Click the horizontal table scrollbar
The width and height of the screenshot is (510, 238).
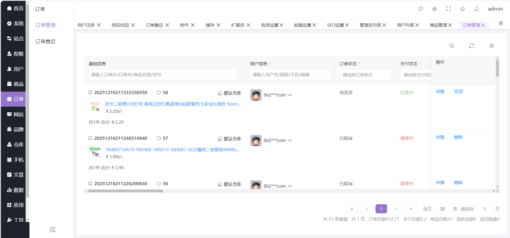126,191
